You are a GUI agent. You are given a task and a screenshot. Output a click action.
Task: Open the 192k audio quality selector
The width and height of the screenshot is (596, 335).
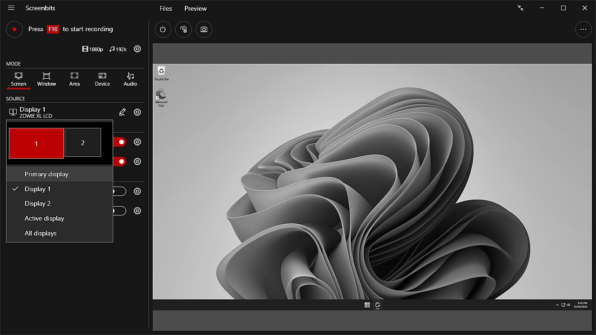[x=118, y=49]
